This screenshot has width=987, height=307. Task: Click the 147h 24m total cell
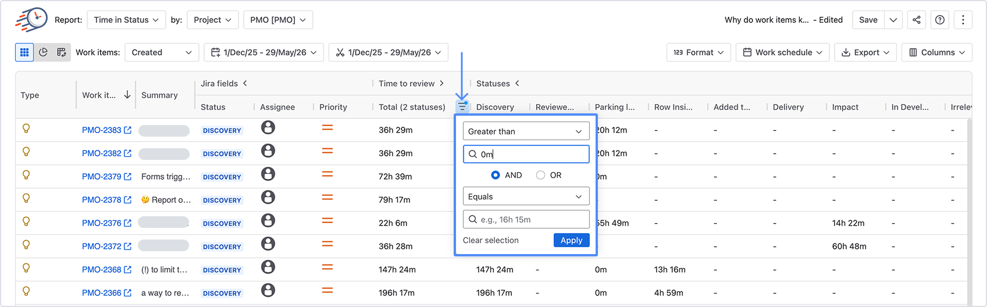(397, 270)
